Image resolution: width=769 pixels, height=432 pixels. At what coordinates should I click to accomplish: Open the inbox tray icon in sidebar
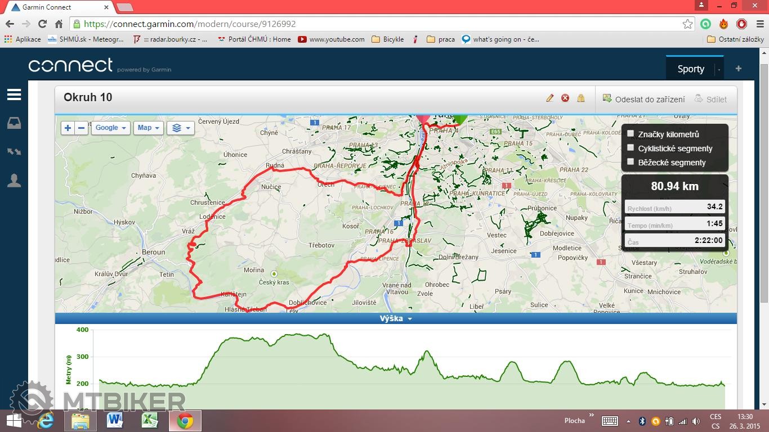(14, 124)
